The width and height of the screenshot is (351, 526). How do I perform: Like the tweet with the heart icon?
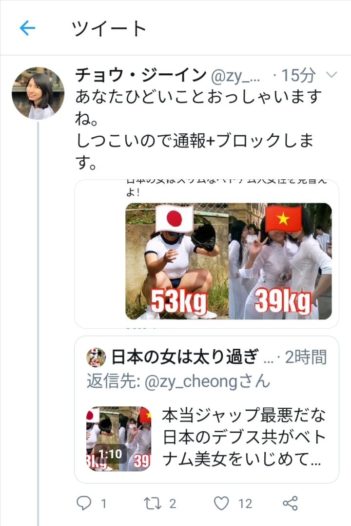tap(221, 503)
